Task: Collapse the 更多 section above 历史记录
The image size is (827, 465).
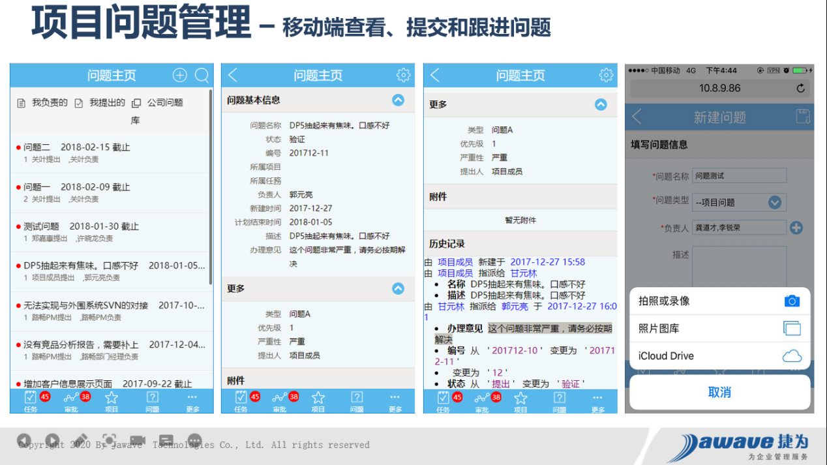Action: [x=601, y=104]
